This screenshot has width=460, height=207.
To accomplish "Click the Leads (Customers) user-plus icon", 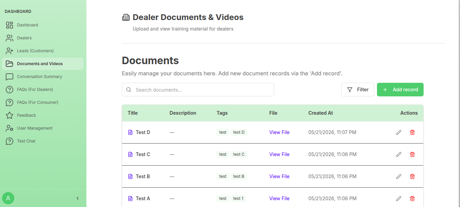I will 10,51.
